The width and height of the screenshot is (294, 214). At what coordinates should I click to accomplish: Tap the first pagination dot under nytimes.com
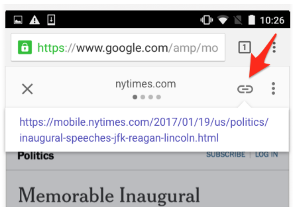(134, 97)
